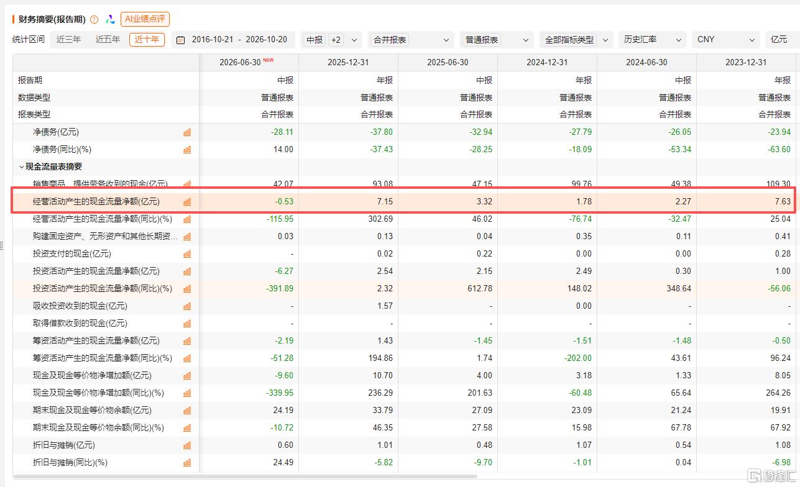Screen dimensions: 800x487
Task: Open the colorful AI logo icon
Action: tap(110, 19)
